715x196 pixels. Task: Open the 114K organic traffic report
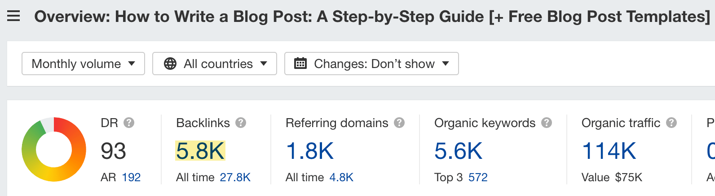point(609,151)
